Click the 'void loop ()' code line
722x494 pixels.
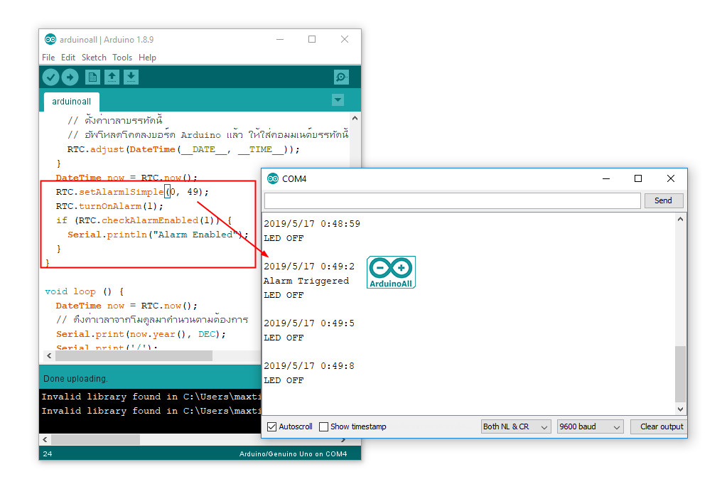(85, 291)
